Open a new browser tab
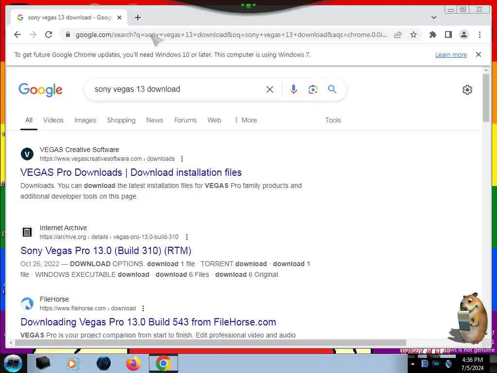The width and height of the screenshot is (497, 373). (x=137, y=17)
